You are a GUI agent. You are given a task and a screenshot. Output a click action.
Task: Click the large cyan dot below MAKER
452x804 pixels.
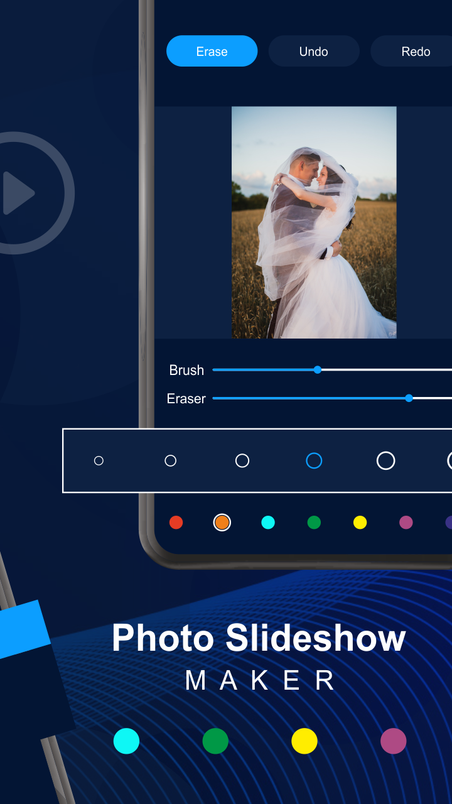coord(126,741)
